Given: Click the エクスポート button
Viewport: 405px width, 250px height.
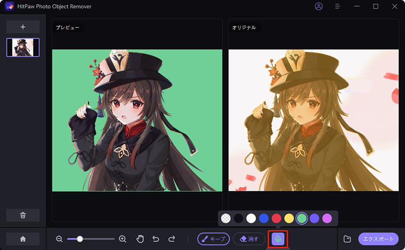Looking at the screenshot, I should click(x=378, y=239).
